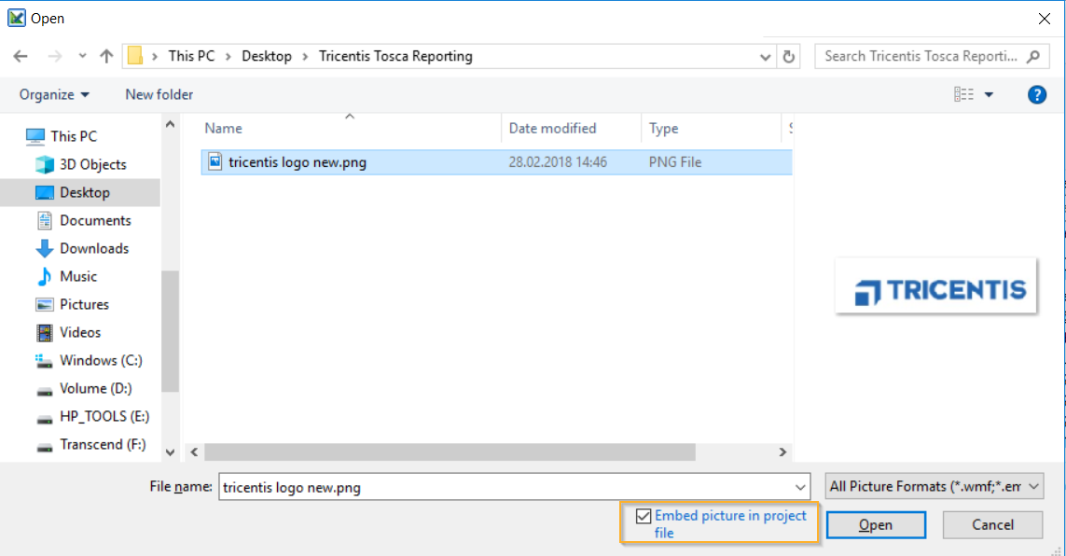Image resolution: width=1066 pixels, height=556 pixels.
Task: Click the Music note icon
Action: tap(44, 277)
